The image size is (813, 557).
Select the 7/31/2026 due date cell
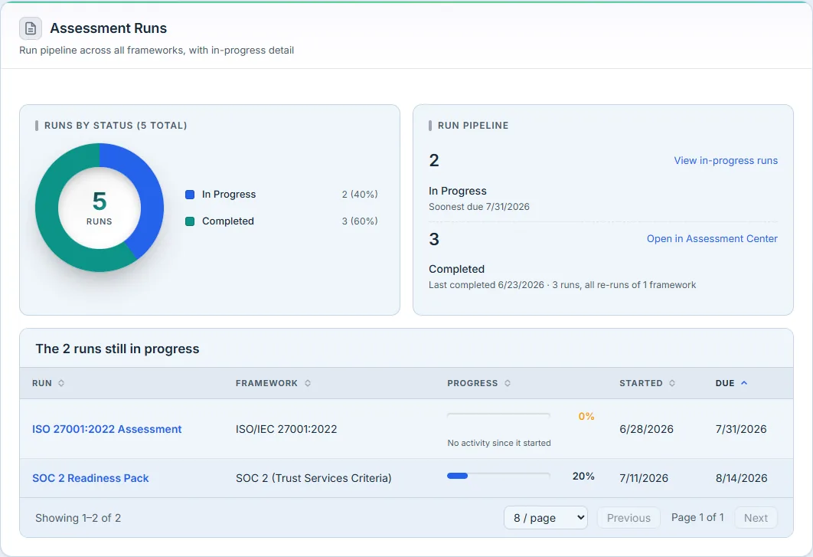741,429
